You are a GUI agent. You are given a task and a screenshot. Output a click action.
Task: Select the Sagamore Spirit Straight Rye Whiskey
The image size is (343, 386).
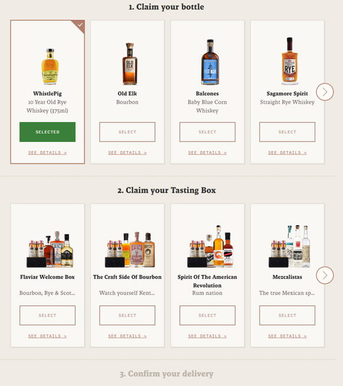(x=287, y=132)
